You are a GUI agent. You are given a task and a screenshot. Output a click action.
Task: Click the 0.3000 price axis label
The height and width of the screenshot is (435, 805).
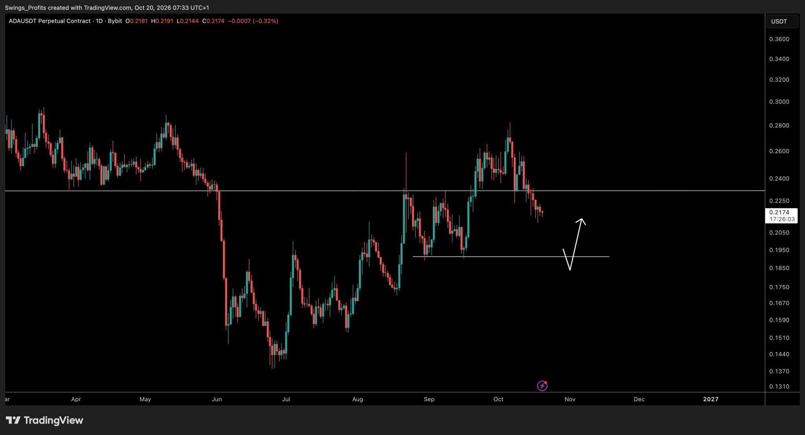click(x=779, y=102)
